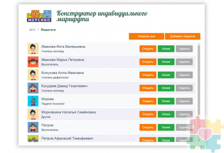Select avatar of Морковкина Наталья Семёновна
The height and width of the screenshot is (153, 224).
33,114
